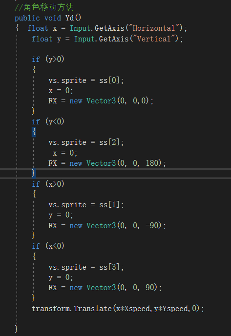Click the if (y>0) statement
The height and width of the screenshot is (336, 231).
[x=48, y=59]
